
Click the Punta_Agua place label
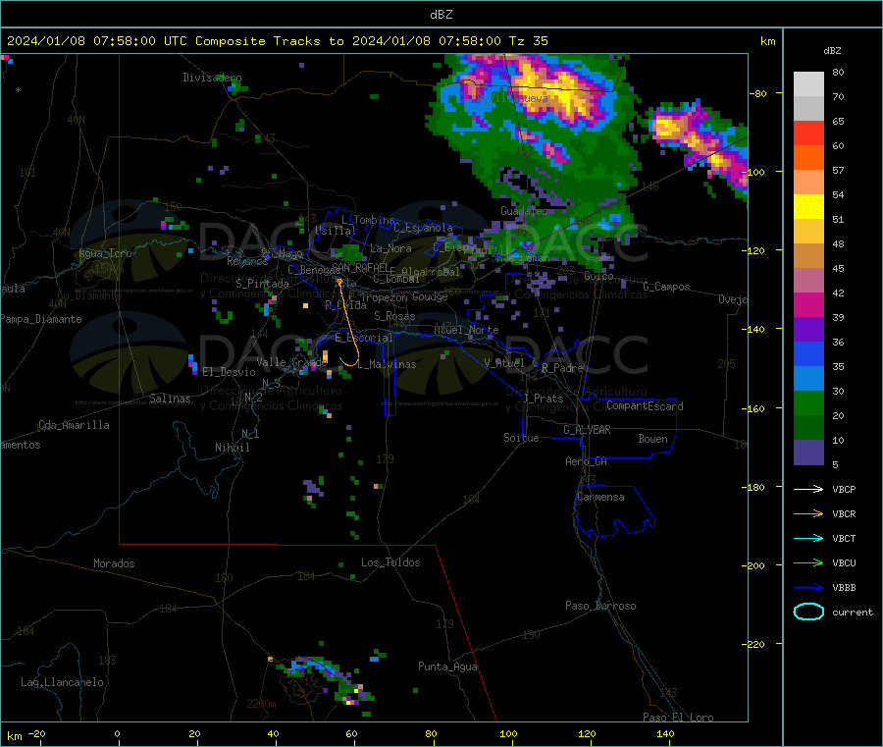click(447, 667)
